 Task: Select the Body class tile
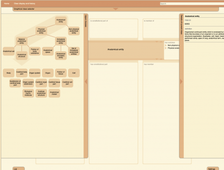pos(8,73)
